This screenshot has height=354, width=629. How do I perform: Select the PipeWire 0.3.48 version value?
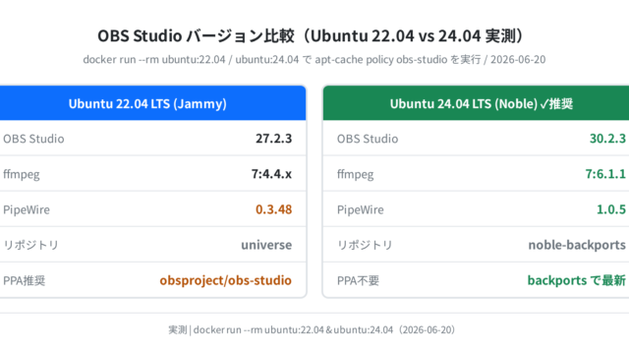click(274, 209)
